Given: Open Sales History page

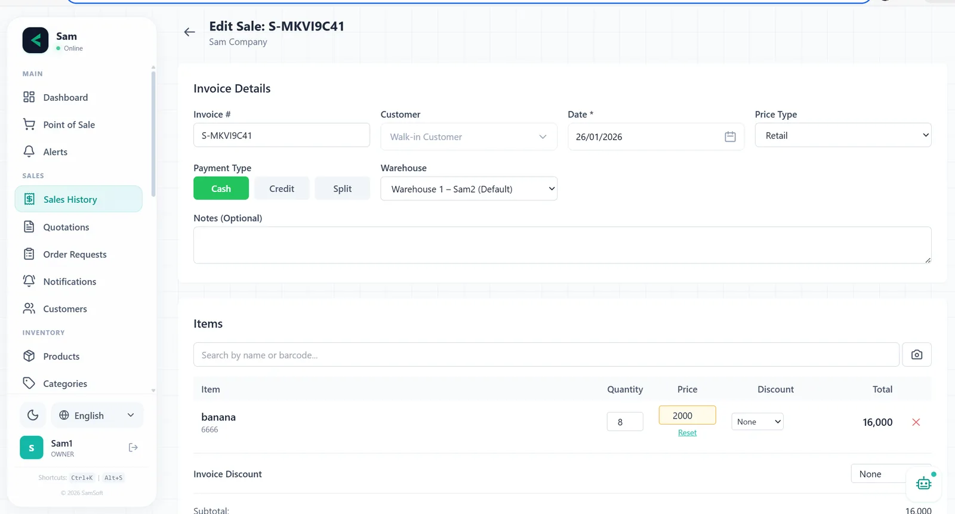Looking at the screenshot, I should tap(79, 199).
